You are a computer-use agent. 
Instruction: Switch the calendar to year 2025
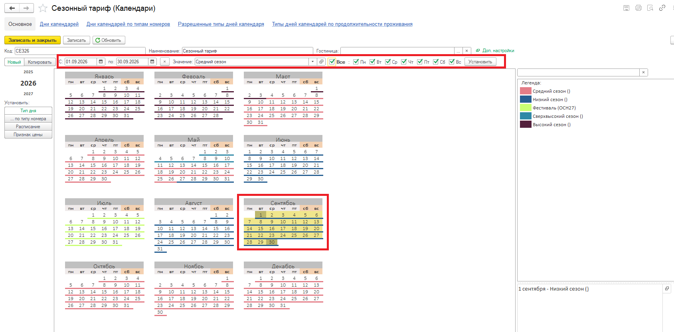(x=28, y=72)
